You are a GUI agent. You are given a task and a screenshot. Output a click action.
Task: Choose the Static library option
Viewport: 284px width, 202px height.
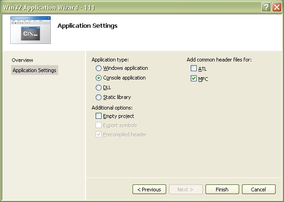pos(98,98)
